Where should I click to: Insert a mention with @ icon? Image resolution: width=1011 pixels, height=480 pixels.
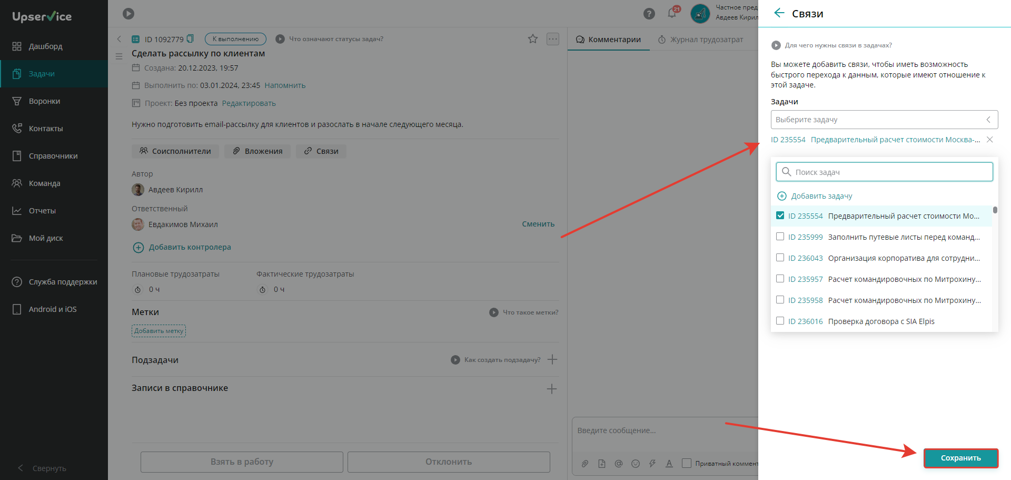[619, 464]
